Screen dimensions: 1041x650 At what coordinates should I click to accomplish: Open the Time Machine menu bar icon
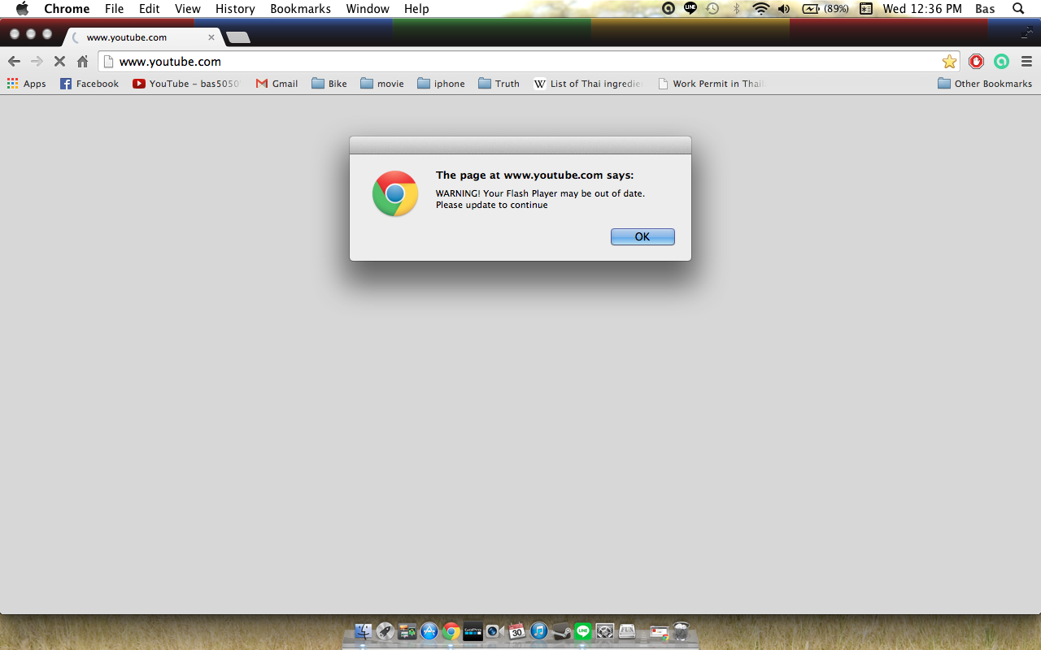712,9
